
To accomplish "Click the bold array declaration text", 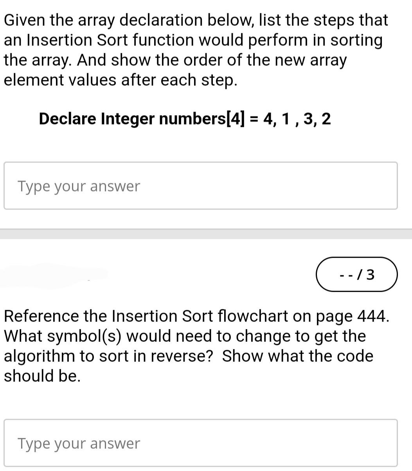I will click(185, 119).
